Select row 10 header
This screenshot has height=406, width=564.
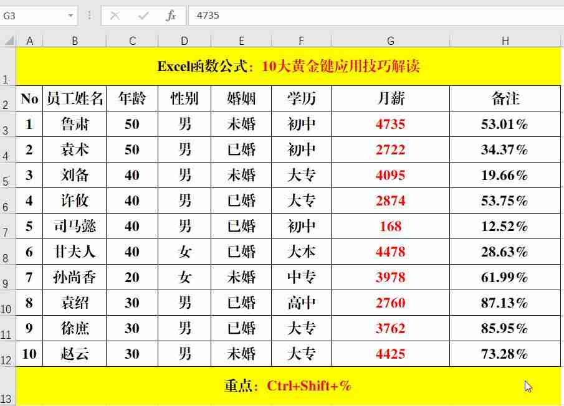pyautogui.click(x=7, y=303)
